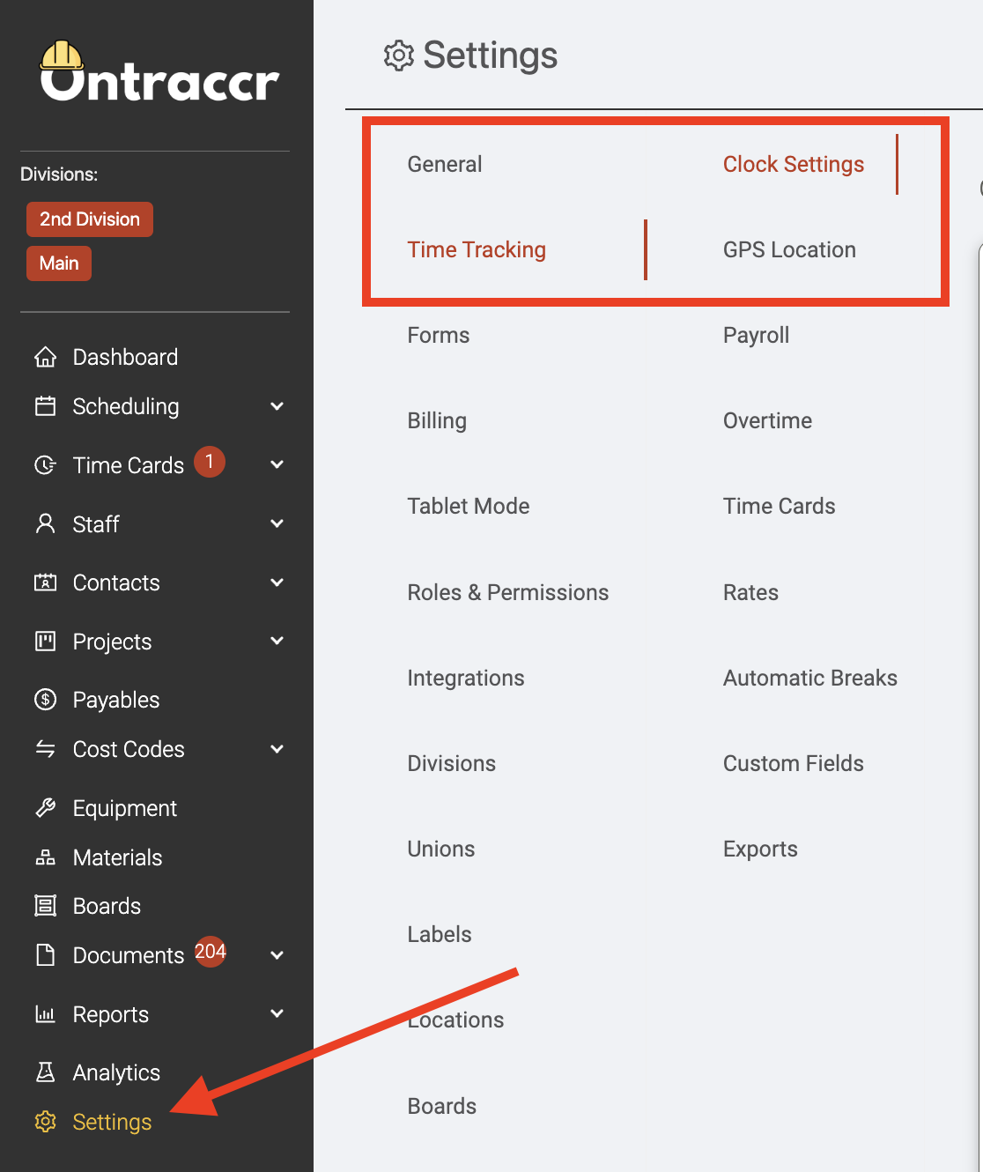
Task: Click the Payables dollar icon
Action: pyautogui.click(x=45, y=700)
